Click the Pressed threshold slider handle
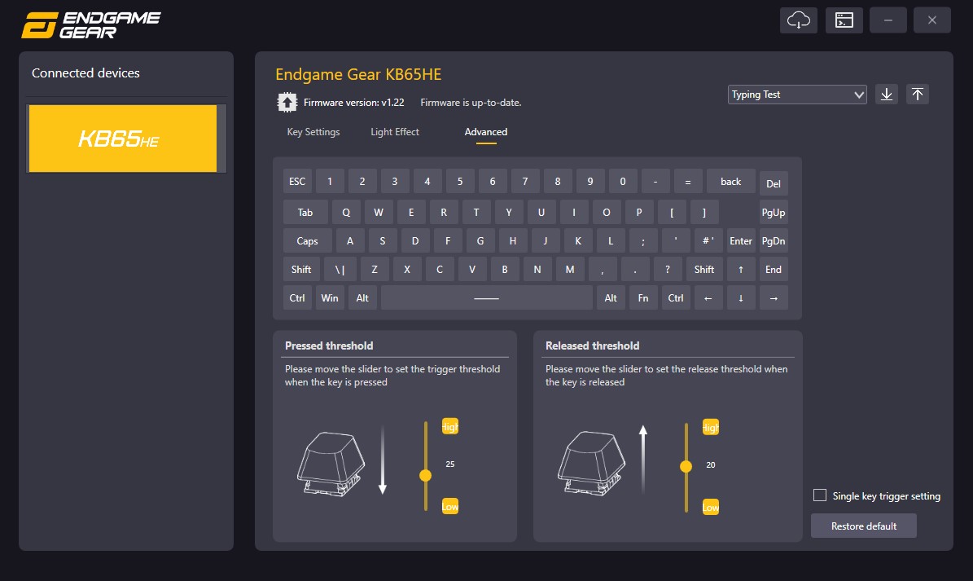 tap(425, 476)
